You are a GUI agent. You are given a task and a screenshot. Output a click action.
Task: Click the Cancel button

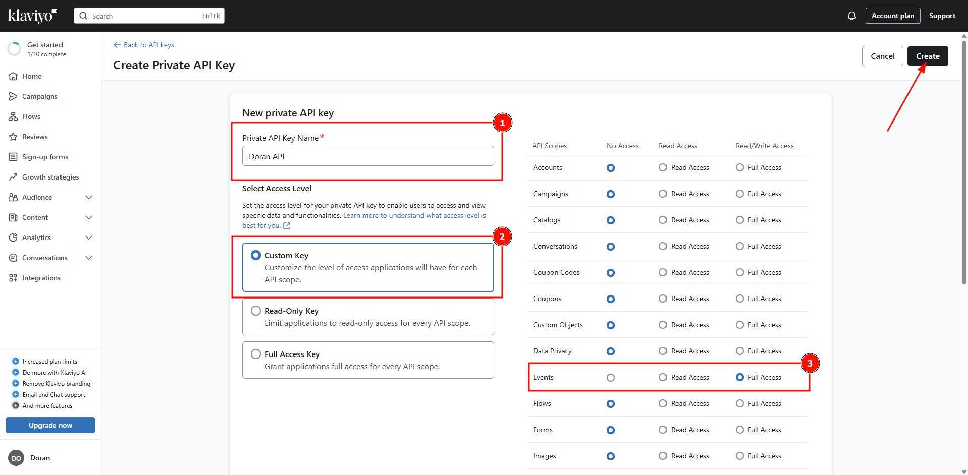(x=883, y=56)
